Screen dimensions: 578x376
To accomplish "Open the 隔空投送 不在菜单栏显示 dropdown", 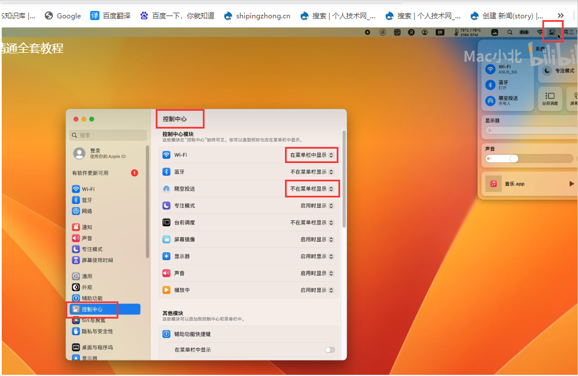I will click(x=311, y=189).
